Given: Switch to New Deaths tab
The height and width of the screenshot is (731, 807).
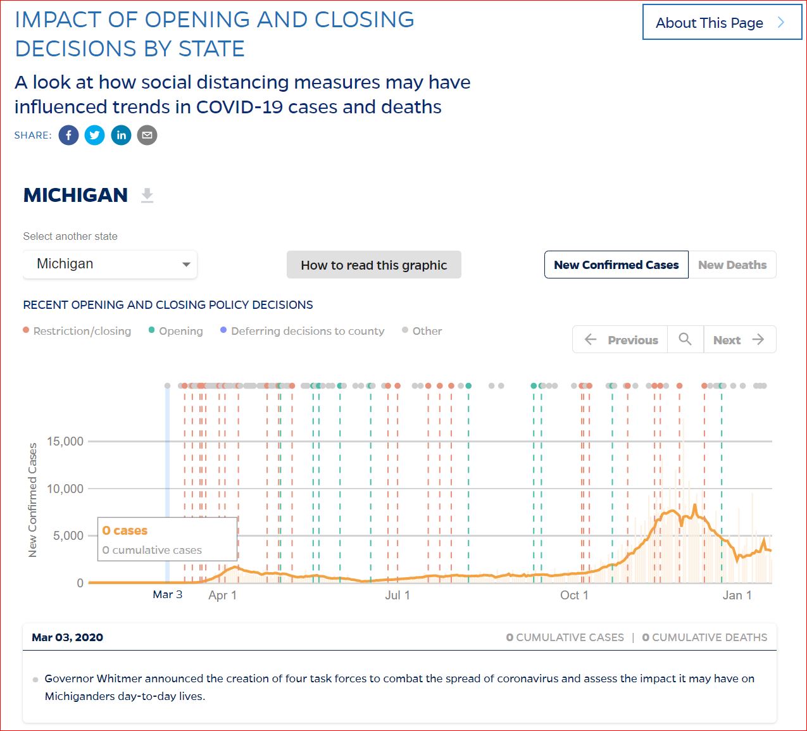Looking at the screenshot, I should [x=732, y=265].
